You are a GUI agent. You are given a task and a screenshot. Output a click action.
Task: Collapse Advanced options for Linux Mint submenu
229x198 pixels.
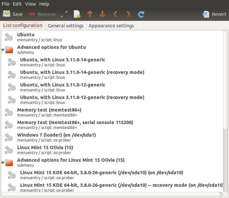click(x=3, y=163)
